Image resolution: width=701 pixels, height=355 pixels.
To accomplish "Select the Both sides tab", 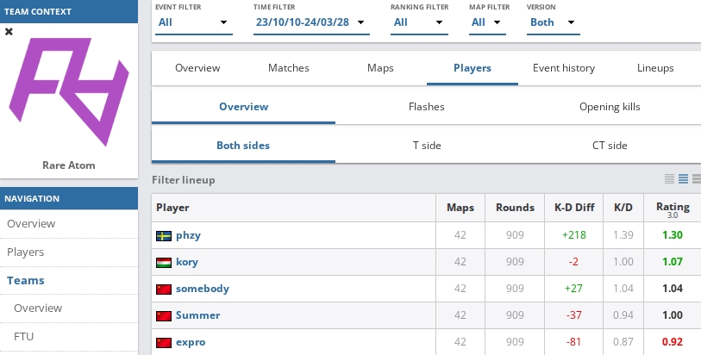I will point(243,146).
